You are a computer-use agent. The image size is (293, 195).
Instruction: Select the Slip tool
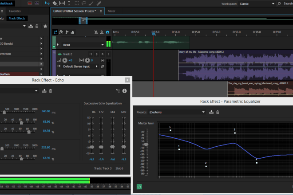click(x=62, y=3)
